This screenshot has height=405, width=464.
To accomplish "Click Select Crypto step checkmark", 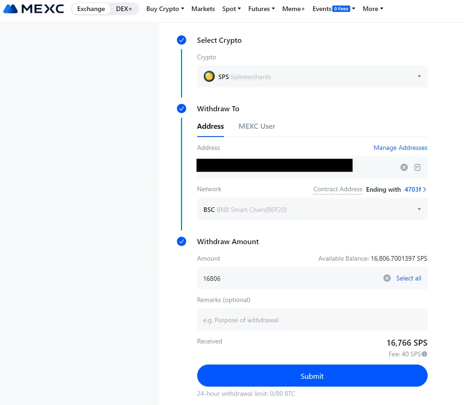I will [182, 40].
